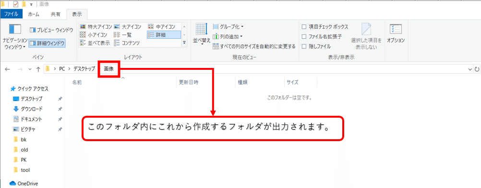This screenshot has width=481, height=188.
Task: Click デスクトップ in the address breadcrumb
Action: (x=84, y=69)
